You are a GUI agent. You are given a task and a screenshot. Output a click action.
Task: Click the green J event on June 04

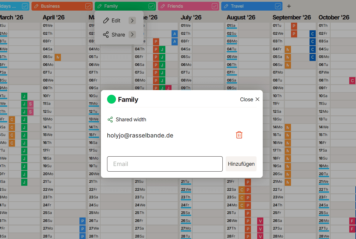[162, 49]
